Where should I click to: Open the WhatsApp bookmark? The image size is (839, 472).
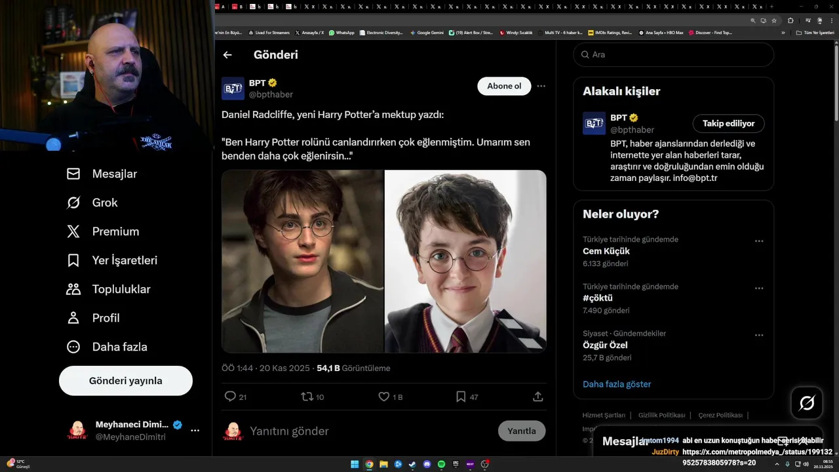click(341, 33)
